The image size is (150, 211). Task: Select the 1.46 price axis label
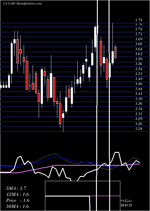(x=139, y=84)
